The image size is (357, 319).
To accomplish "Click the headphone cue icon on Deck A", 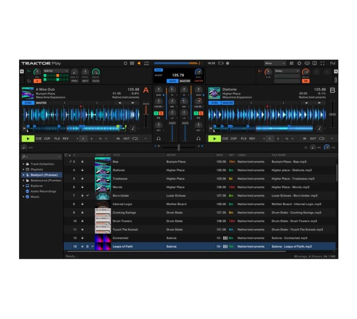I will [158, 139].
